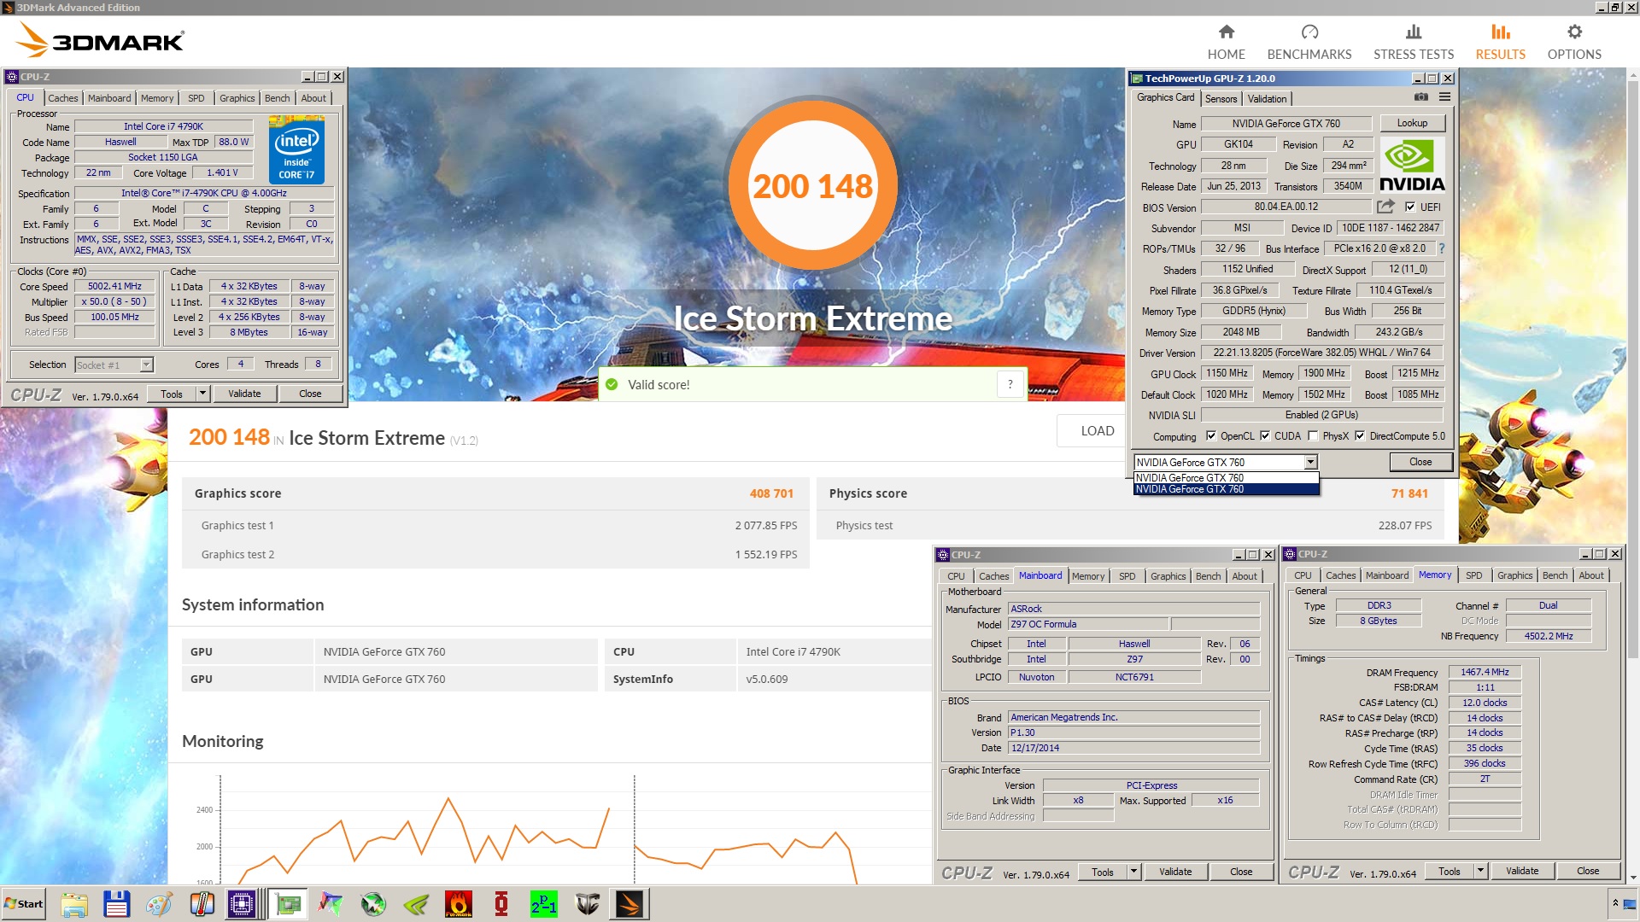The width and height of the screenshot is (1640, 922).
Task: Click Physics score value 71 841
Action: (x=1409, y=493)
